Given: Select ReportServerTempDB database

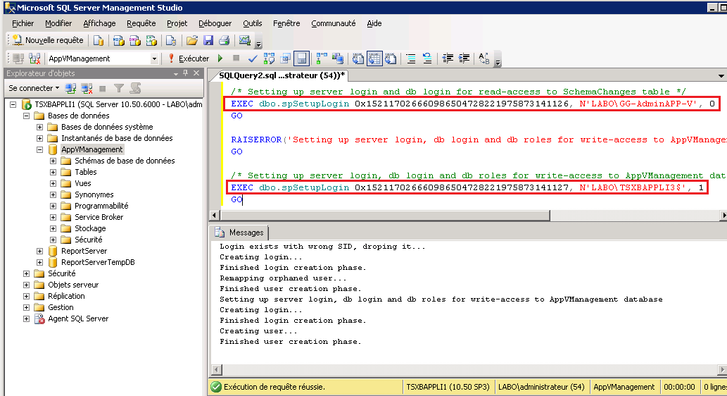Looking at the screenshot, I should pyautogui.click(x=98, y=262).
